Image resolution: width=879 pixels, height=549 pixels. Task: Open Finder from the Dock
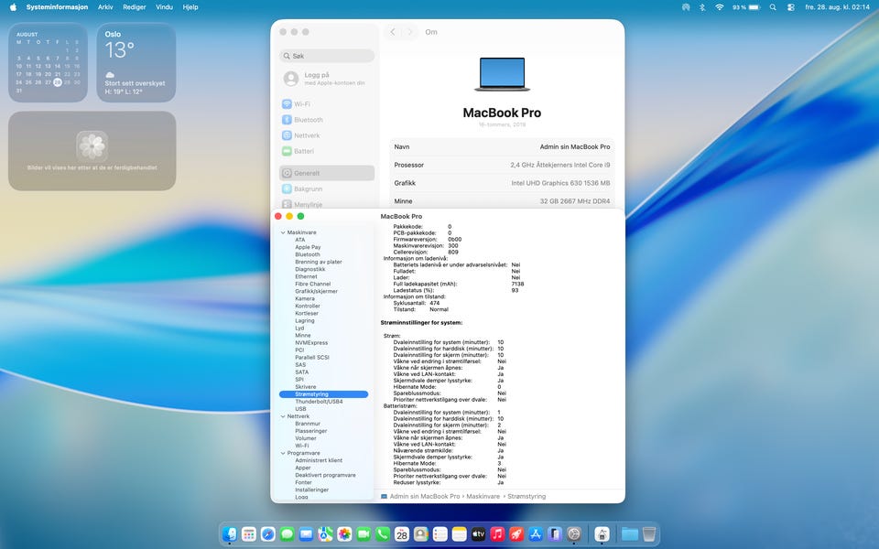click(x=230, y=534)
